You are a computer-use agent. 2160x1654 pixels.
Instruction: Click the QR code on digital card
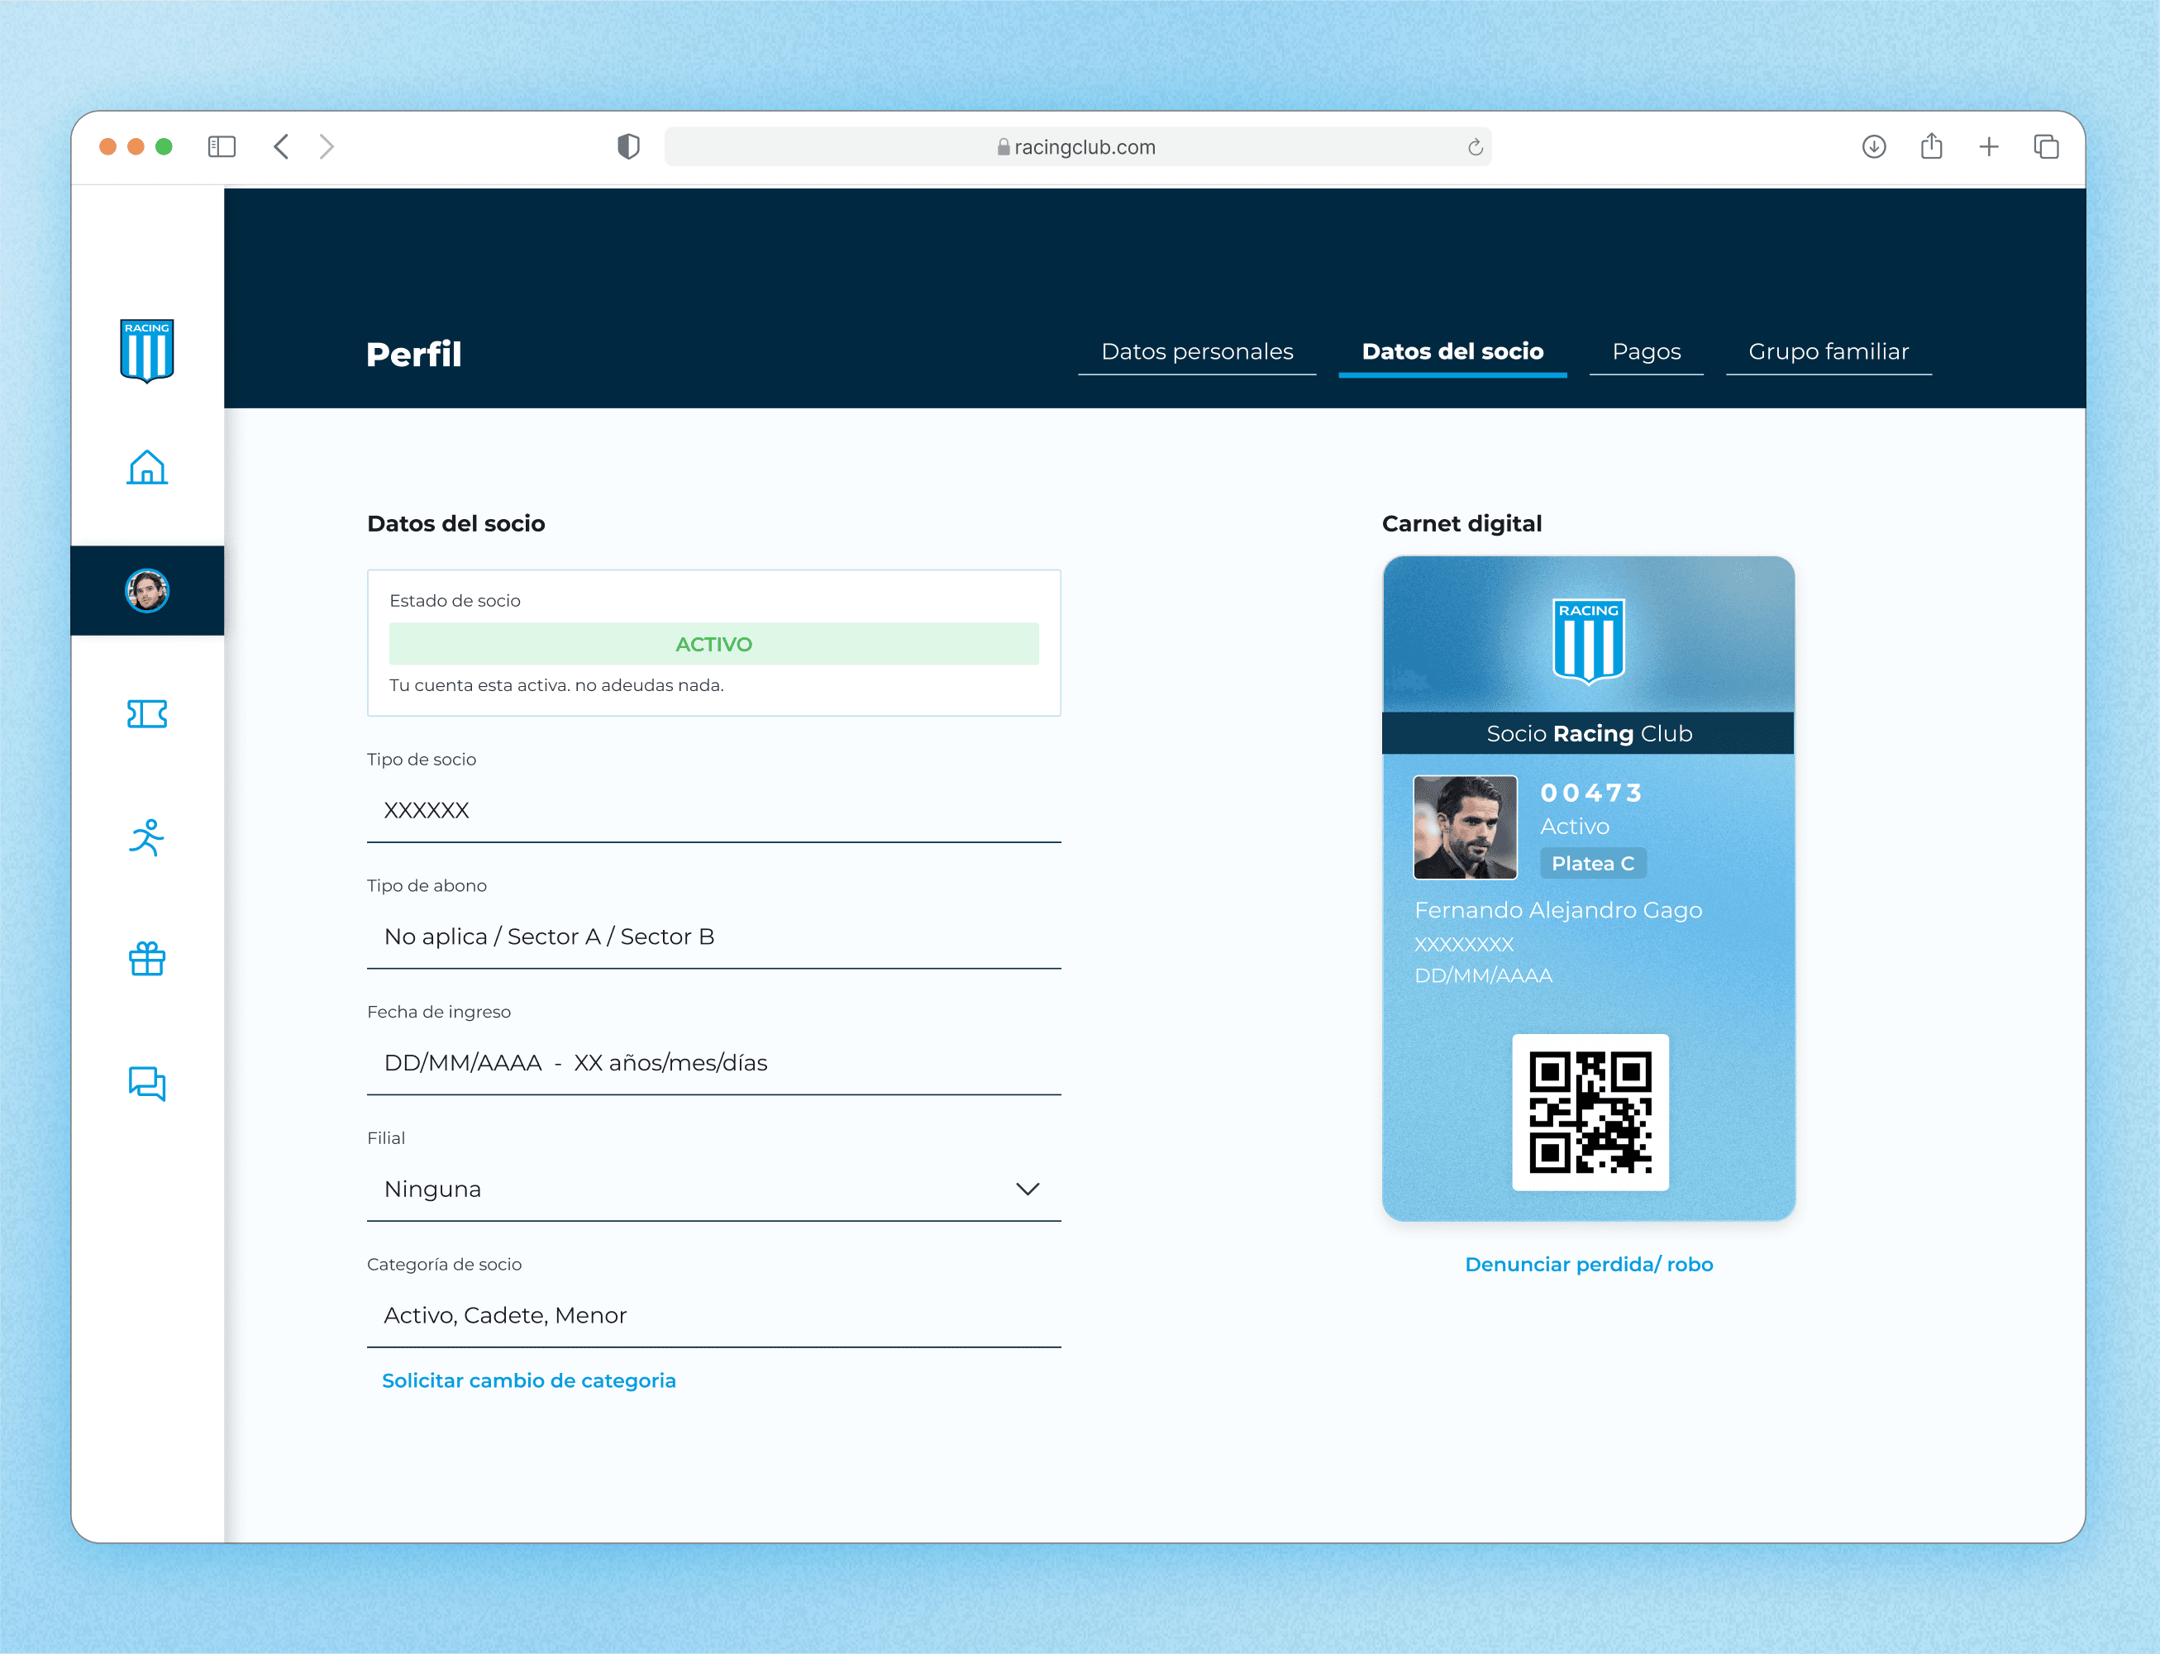tap(1590, 1113)
